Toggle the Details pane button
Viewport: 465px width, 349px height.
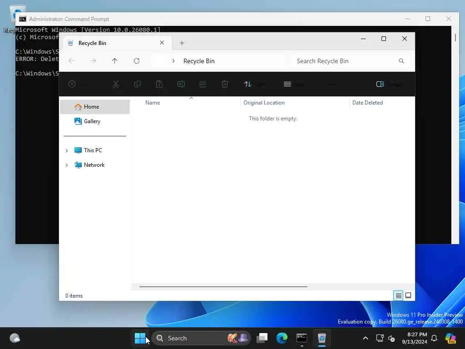coord(390,84)
